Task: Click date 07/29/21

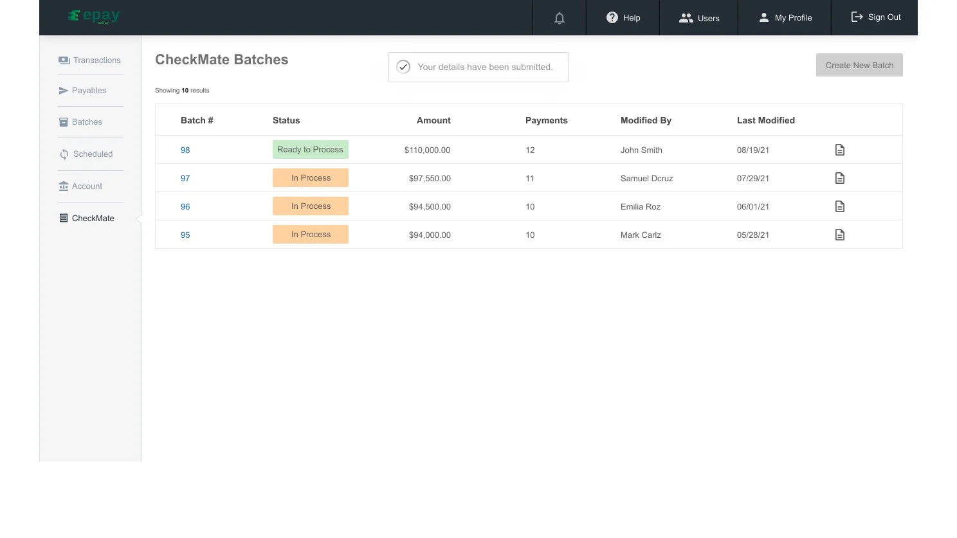Action: coord(753,179)
